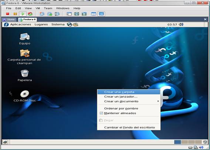Switch to full screen mode icon

(84, 14)
